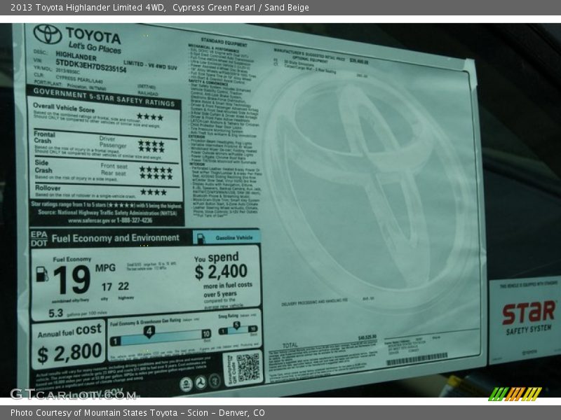Click the 'GOVERNMENT 5-STAR SAFETY RATINGS' header
561x420 pixels.
click(104, 97)
